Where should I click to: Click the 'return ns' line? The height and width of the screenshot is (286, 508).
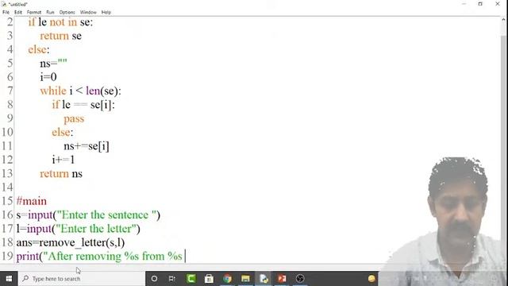coord(61,173)
